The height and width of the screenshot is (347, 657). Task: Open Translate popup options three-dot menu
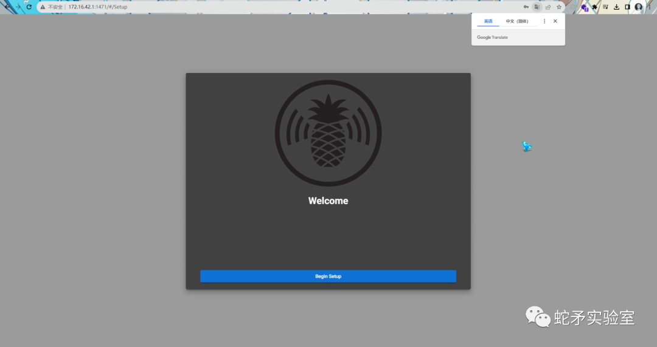point(544,21)
